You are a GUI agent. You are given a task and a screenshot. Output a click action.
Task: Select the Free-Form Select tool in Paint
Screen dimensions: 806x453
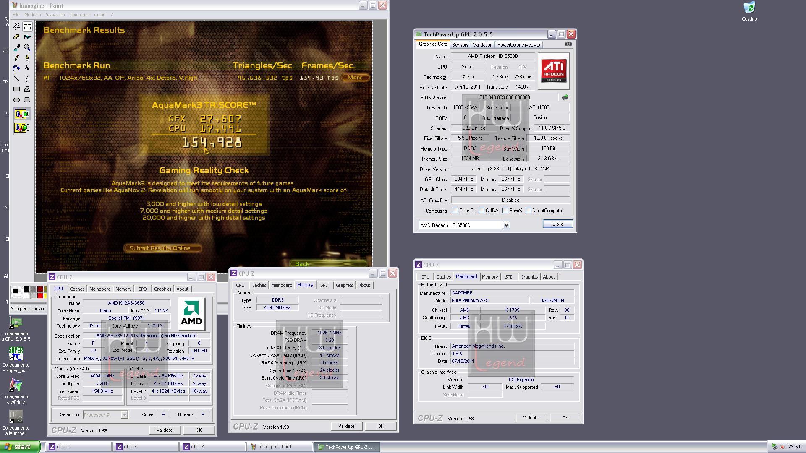16,26
